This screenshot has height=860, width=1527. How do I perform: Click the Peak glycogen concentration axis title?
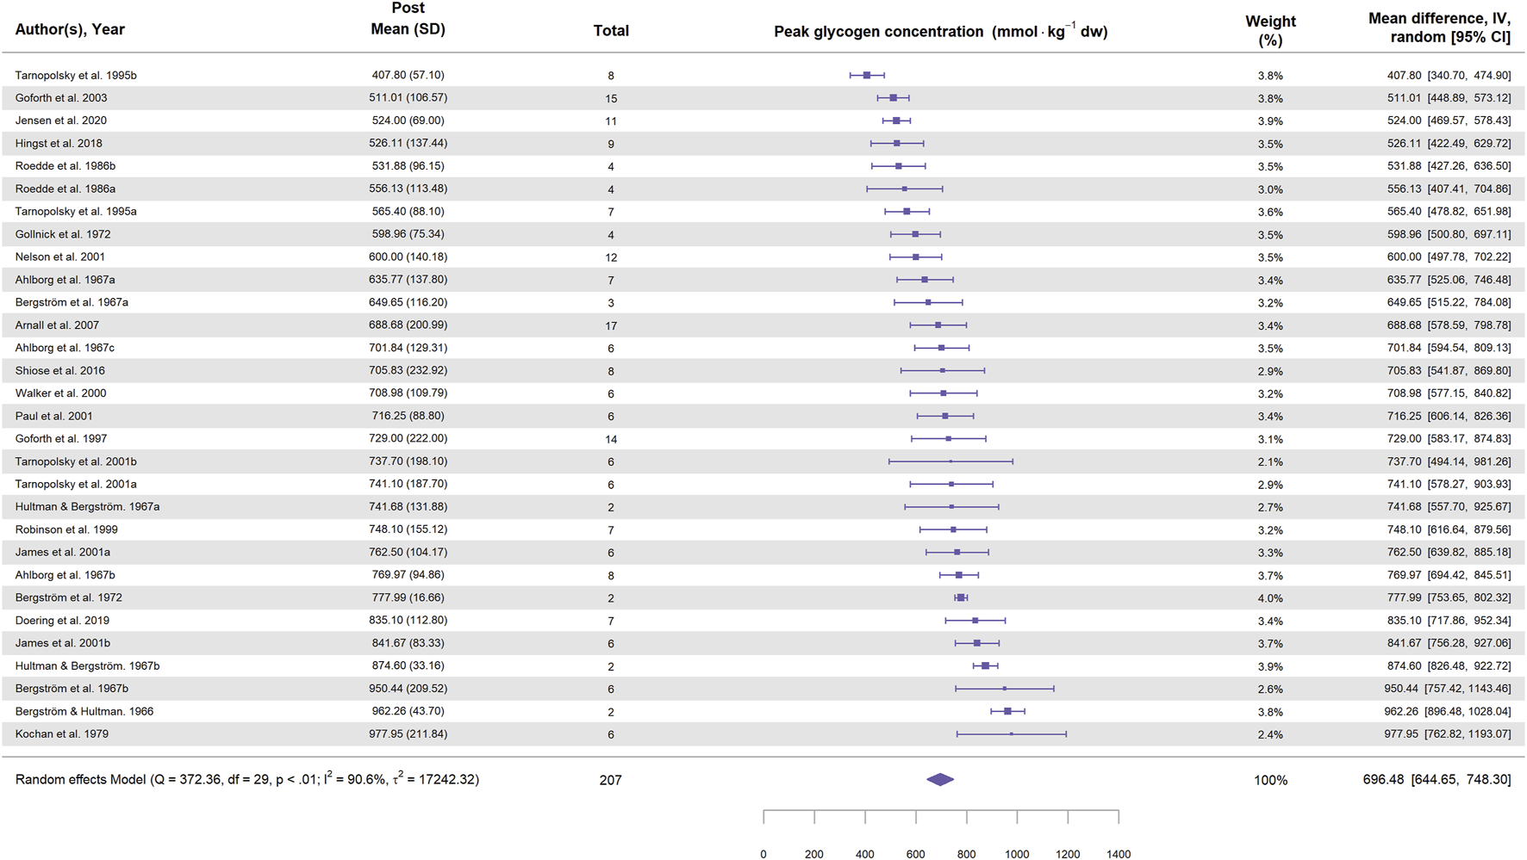pyautogui.click(x=940, y=32)
